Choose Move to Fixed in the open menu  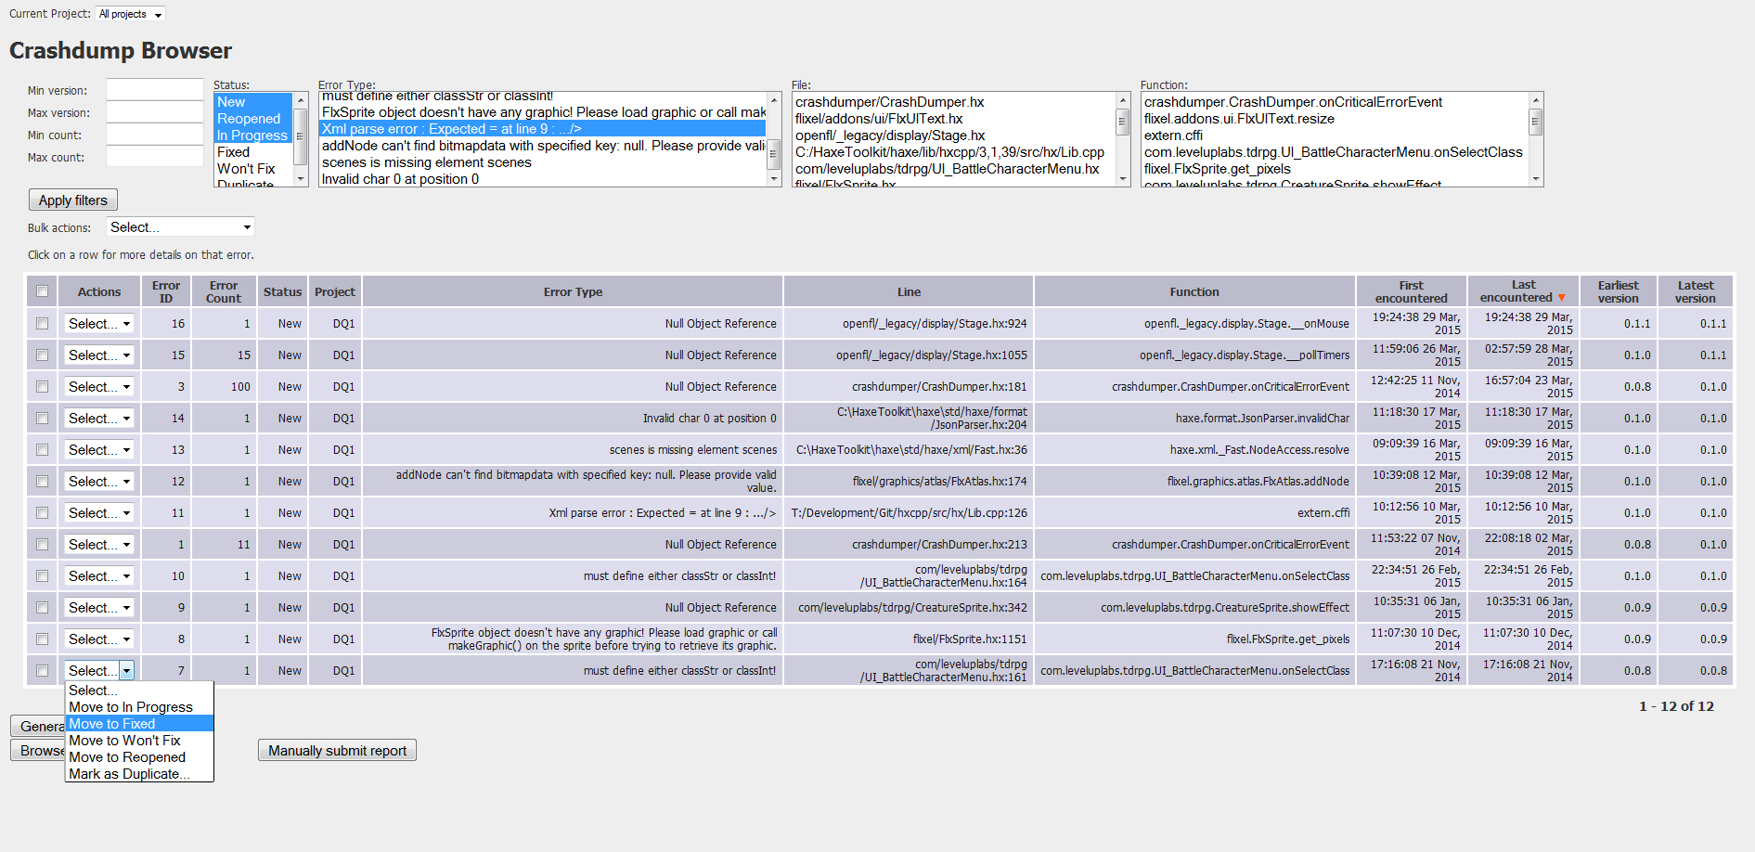click(x=139, y=724)
